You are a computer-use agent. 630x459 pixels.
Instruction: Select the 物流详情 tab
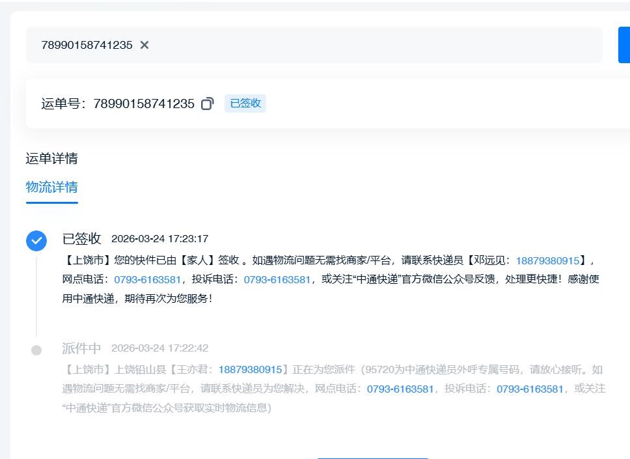click(51, 188)
